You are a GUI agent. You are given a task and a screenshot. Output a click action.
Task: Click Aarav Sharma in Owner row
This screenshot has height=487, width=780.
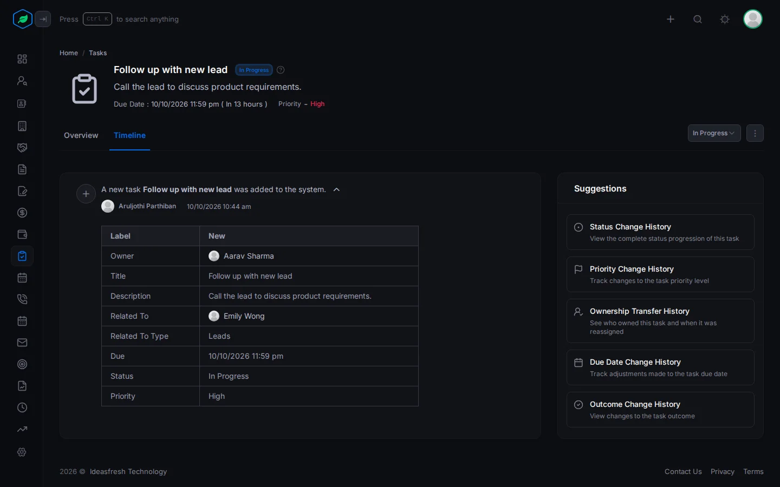click(x=249, y=256)
